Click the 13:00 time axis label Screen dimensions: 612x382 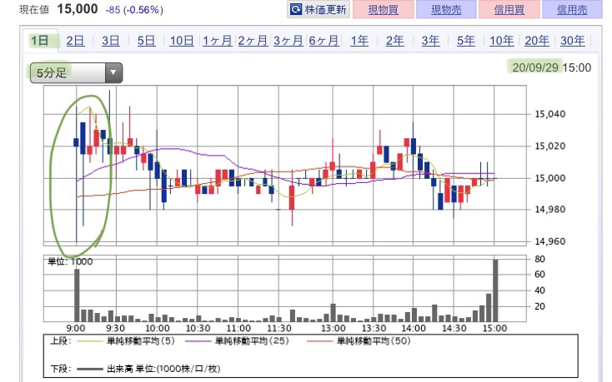[334, 328]
